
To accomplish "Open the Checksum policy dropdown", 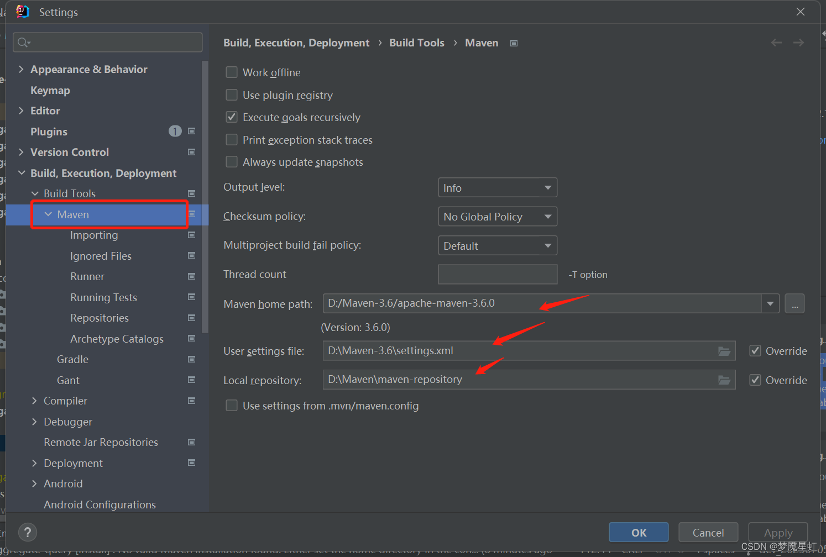I will pyautogui.click(x=498, y=217).
